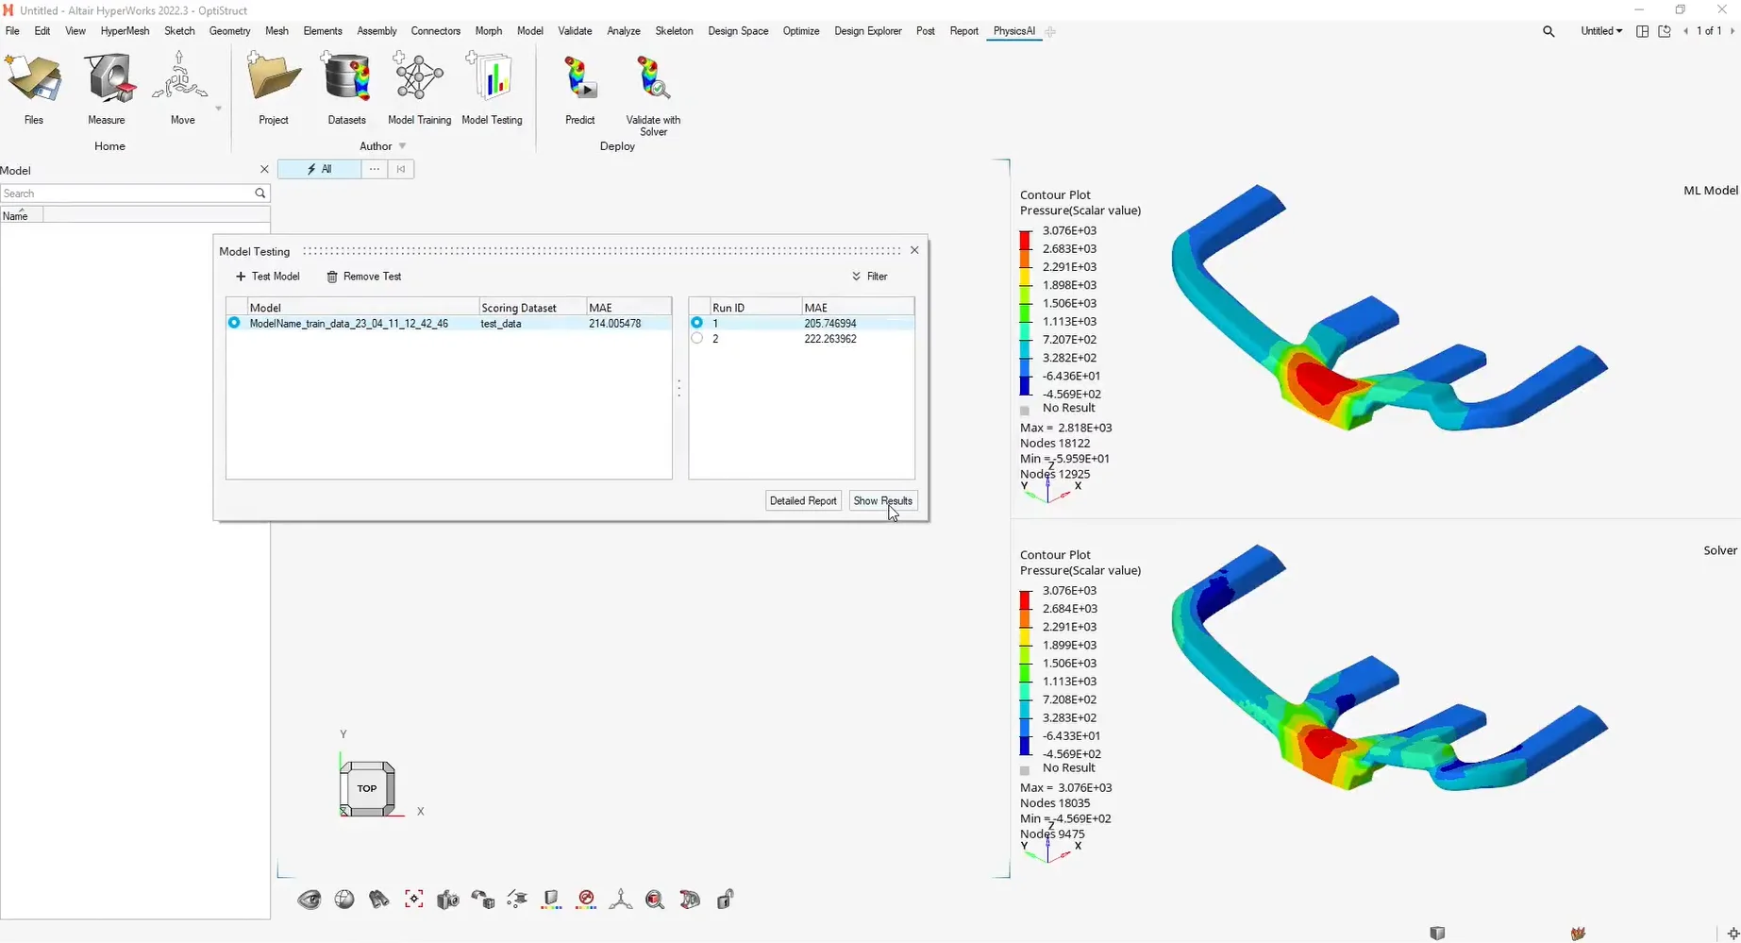Open the Analyze menu
1741x943 pixels.
623,31
